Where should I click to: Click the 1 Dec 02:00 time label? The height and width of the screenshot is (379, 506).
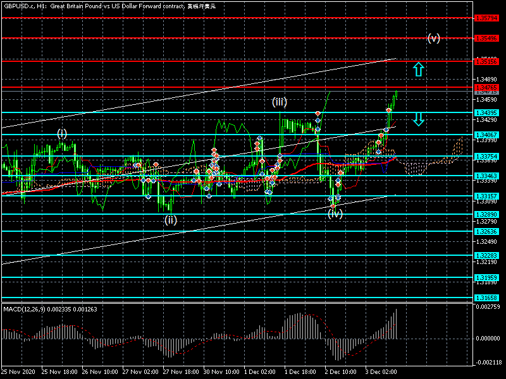(260, 372)
